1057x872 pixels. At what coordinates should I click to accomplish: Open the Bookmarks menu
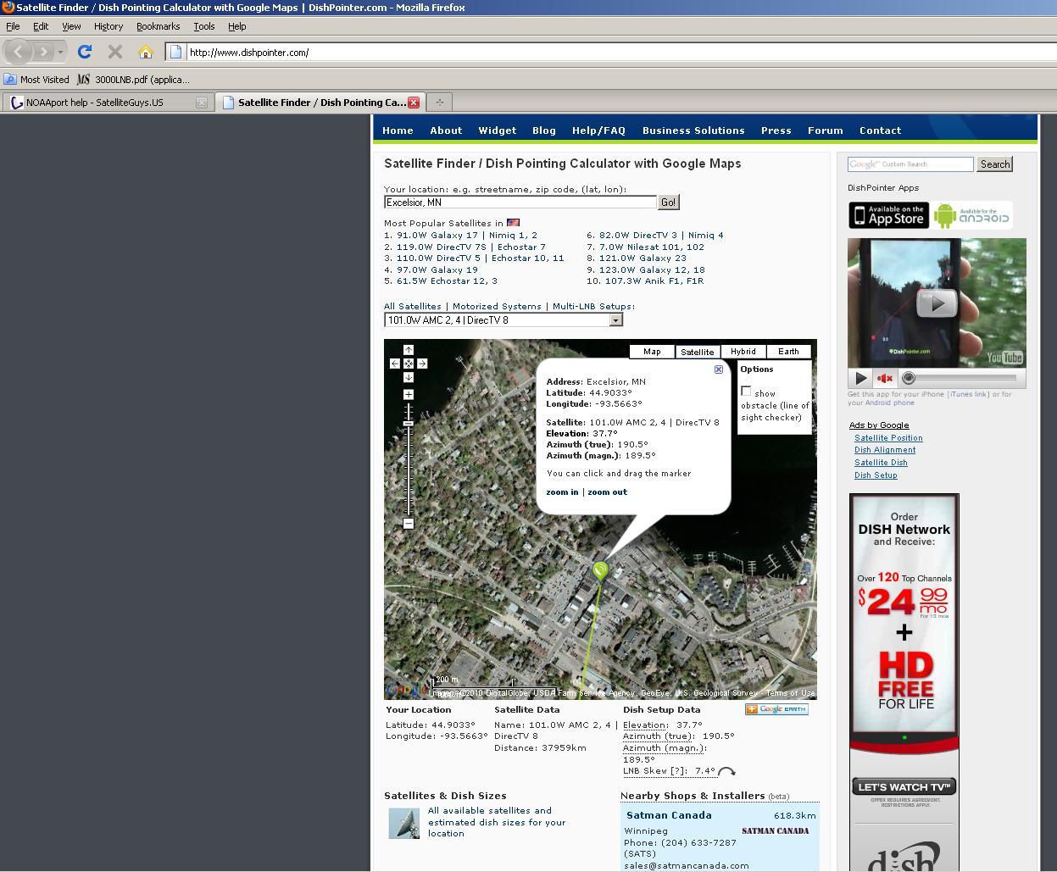158,26
